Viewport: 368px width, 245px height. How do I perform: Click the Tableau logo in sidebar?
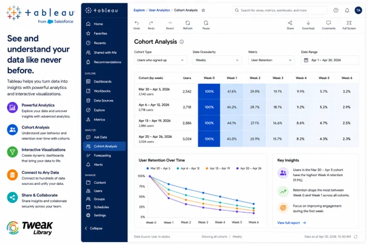101,11
